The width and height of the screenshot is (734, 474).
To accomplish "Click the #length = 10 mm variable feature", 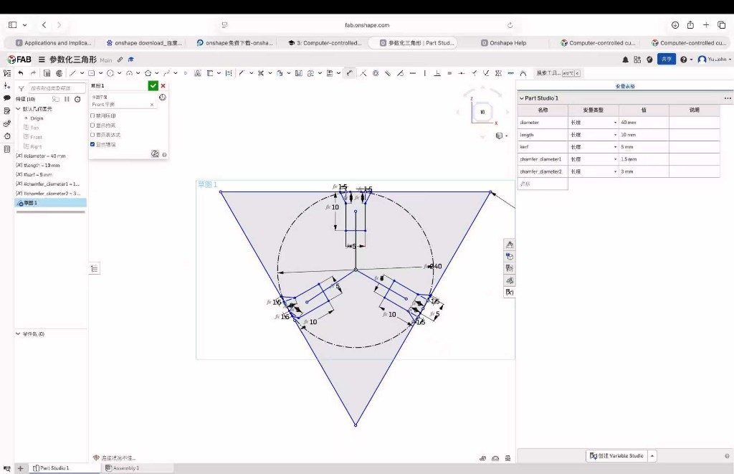I will pos(39,166).
